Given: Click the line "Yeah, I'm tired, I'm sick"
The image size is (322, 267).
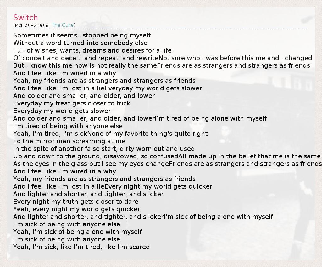Looking at the screenshot, I should point(50,133).
